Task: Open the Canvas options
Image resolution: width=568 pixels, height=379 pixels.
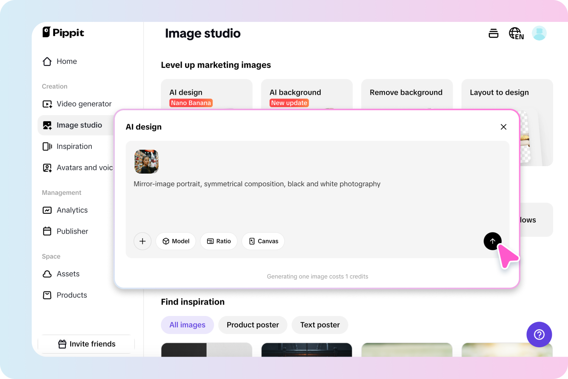Action: click(x=263, y=241)
